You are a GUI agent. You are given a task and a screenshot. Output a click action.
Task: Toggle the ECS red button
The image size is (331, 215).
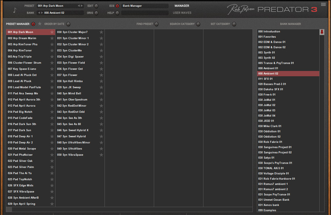117,6
